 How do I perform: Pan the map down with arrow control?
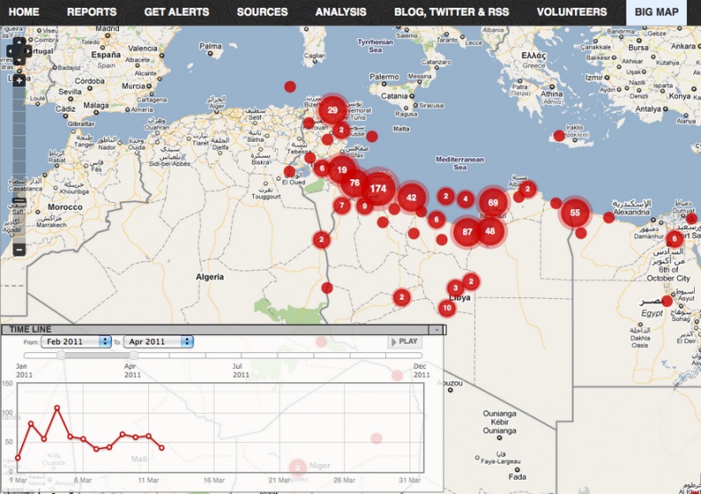click(x=19, y=62)
